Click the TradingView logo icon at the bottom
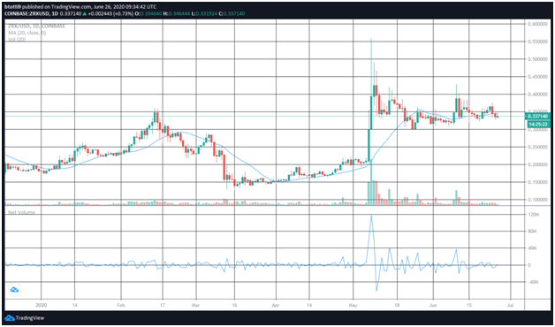 click(9, 317)
